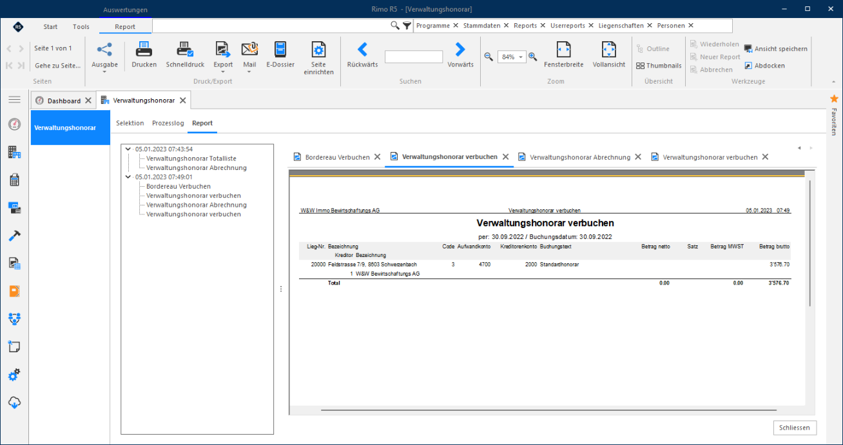Click the Suchen search text field

(x=414, y=57)
